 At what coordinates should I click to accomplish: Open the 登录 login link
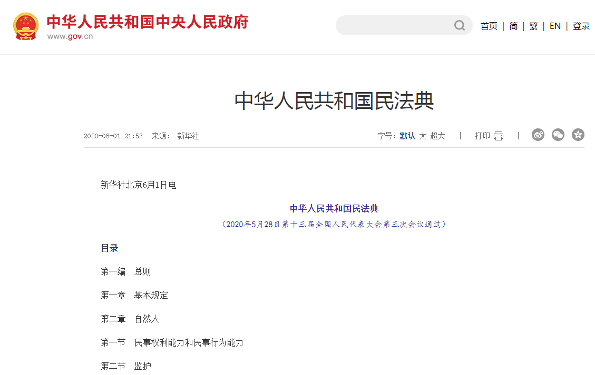581,26
